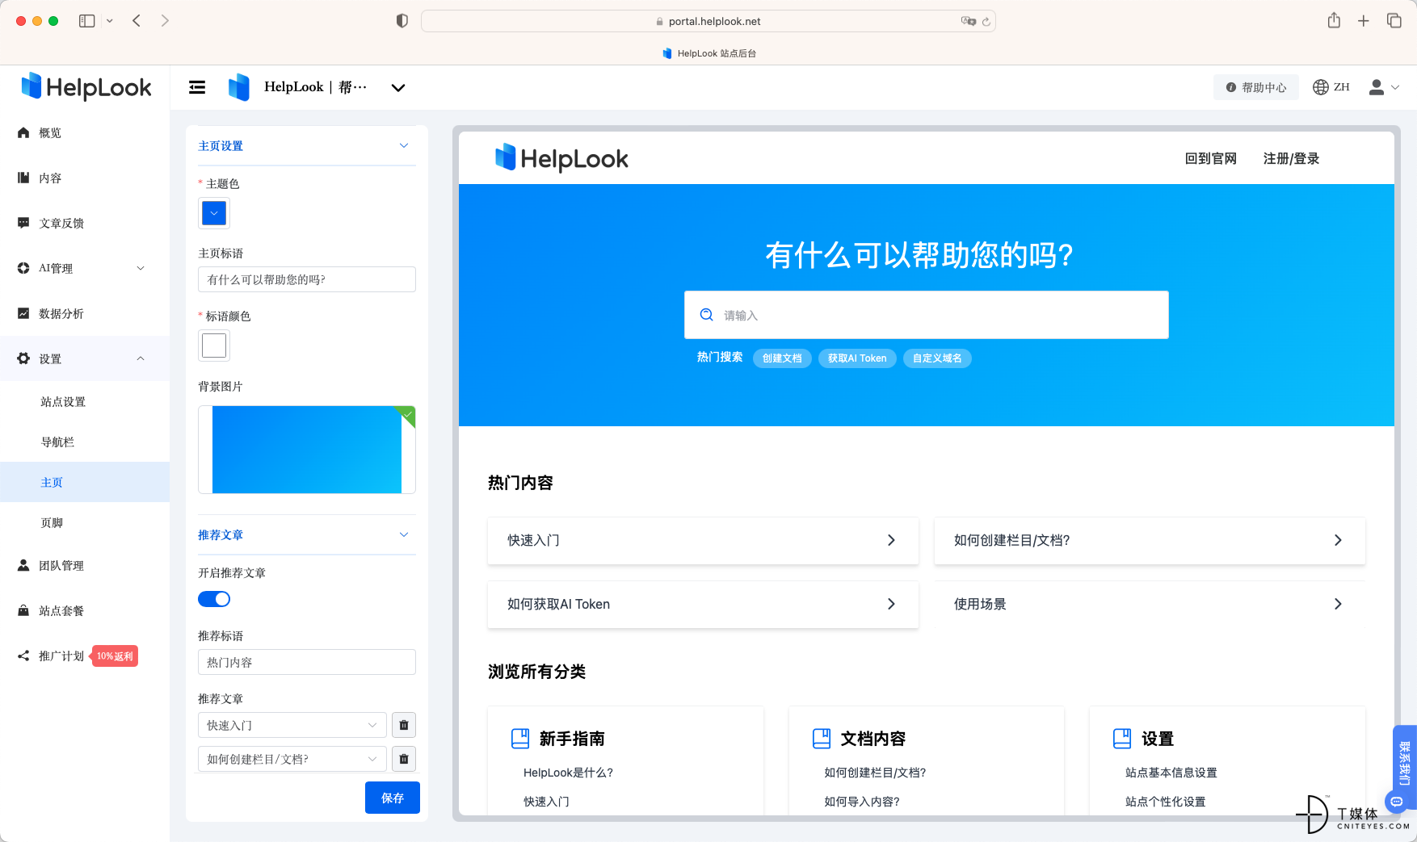Open the user account avatar icon
The image size is (1417, 842).
coord(1377,87)
